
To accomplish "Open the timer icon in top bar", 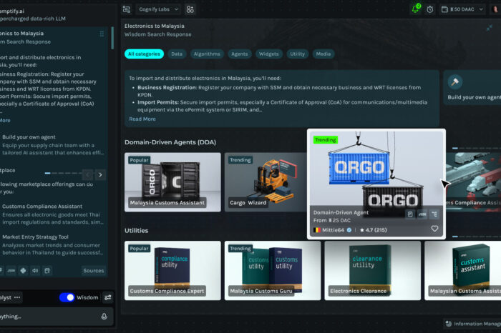I will click(430, 9).
